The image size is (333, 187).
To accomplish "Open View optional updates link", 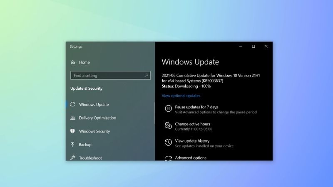I will tap(181, 96).
